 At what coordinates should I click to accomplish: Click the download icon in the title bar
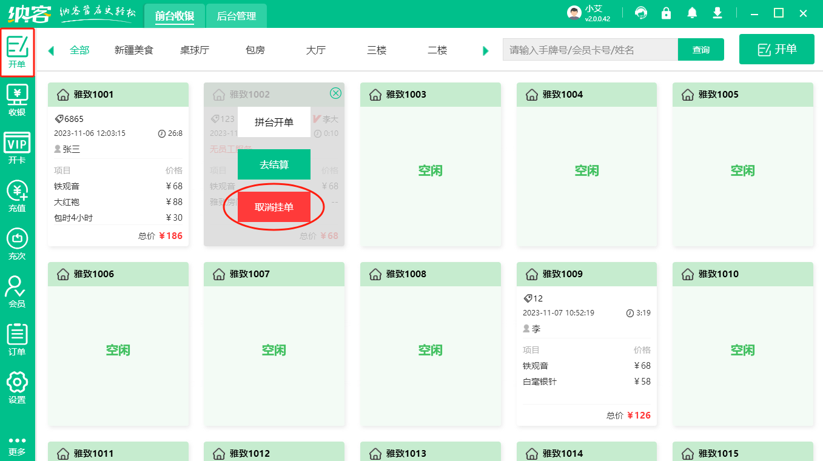point(717,12)
